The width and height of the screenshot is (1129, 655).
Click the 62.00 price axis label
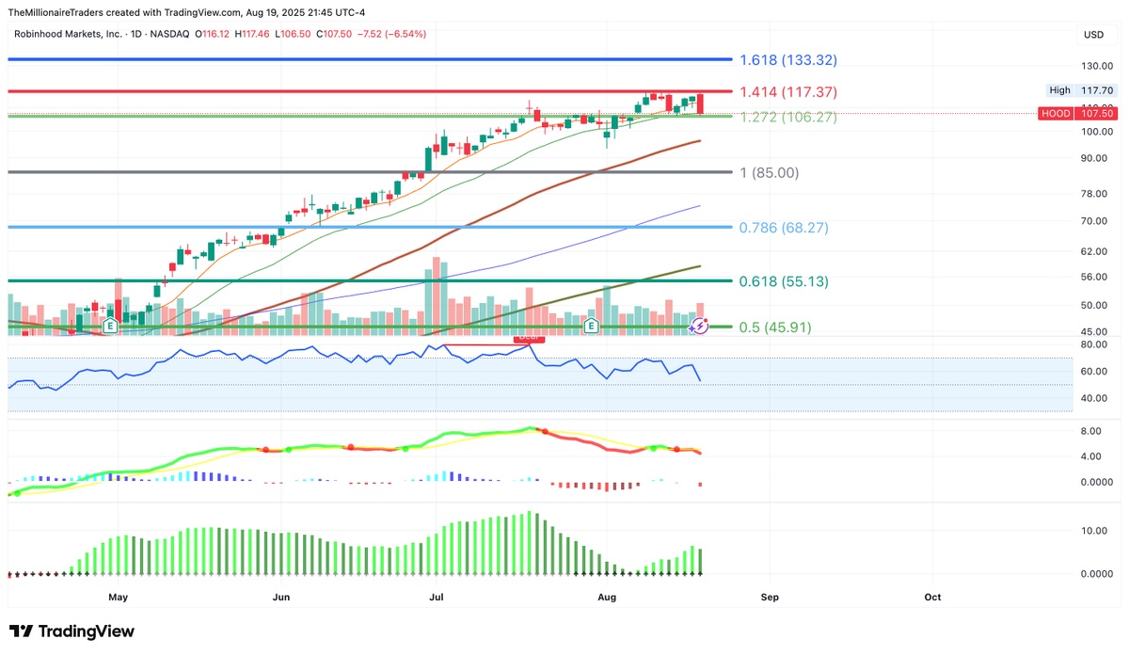(1096, 251)
